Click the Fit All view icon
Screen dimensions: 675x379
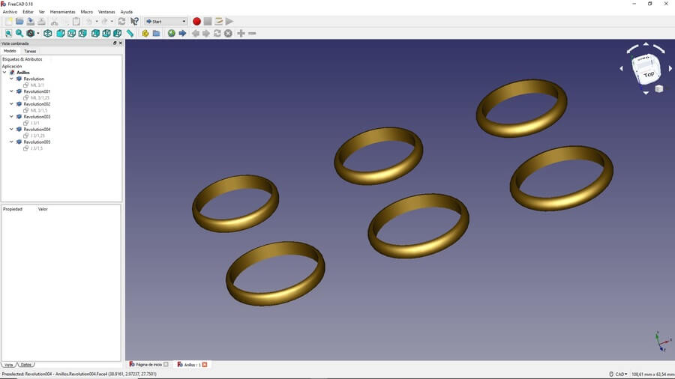pyautogui.click(x=8, y=34)
